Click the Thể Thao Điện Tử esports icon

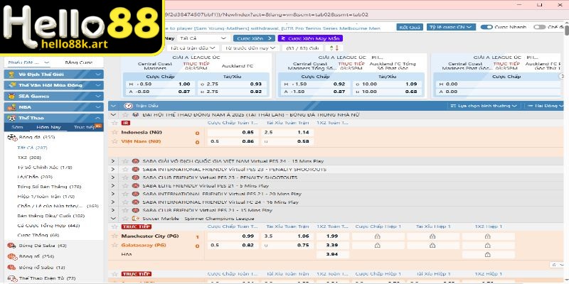tap(11, 278)
